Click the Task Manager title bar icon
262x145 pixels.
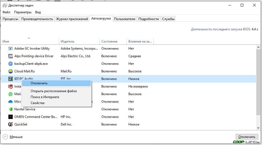pyautogui.click(x=5, y=5)
